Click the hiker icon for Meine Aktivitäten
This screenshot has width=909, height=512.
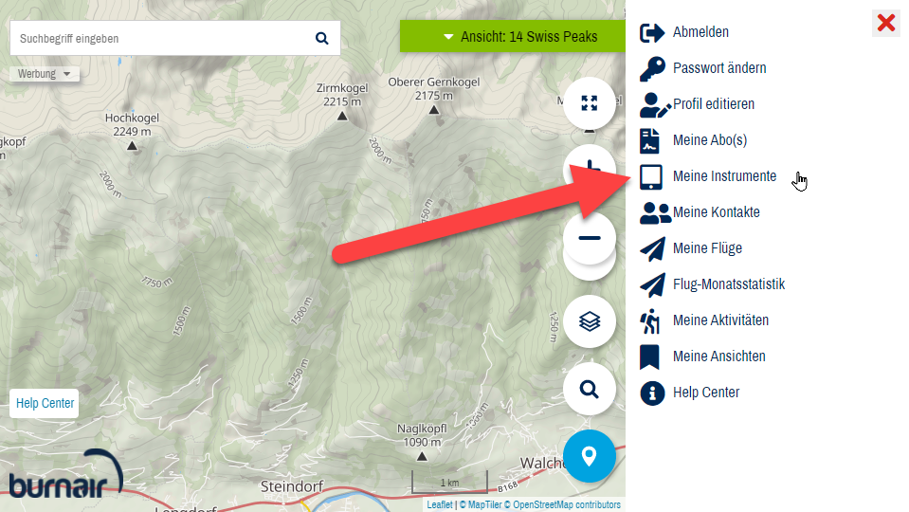click(650, 320)
